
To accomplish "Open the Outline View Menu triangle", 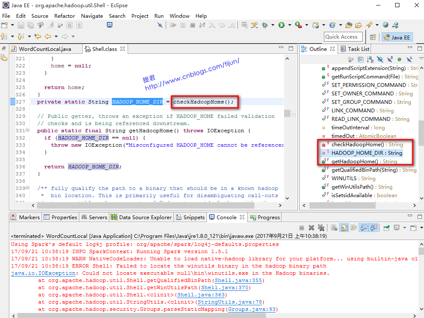I will [421, 59].
